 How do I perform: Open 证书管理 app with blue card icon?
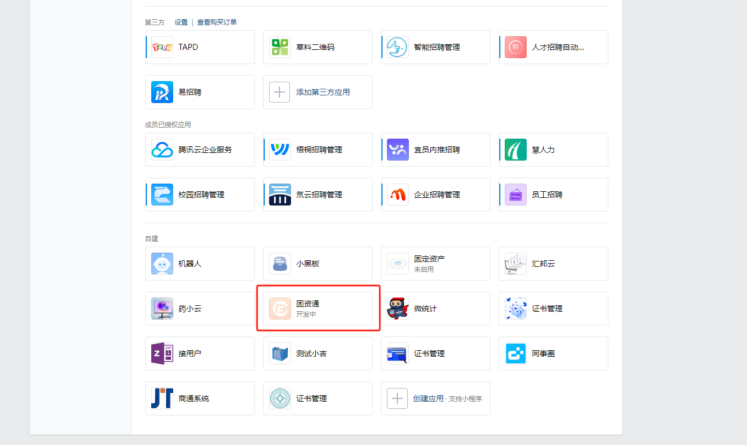[x=436, y=353]
